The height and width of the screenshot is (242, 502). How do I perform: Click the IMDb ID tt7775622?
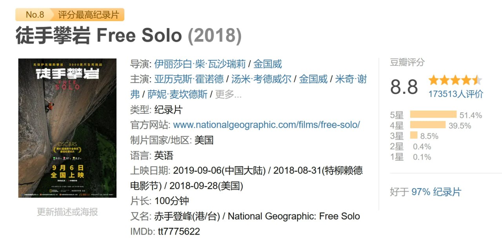click(179, 231)
